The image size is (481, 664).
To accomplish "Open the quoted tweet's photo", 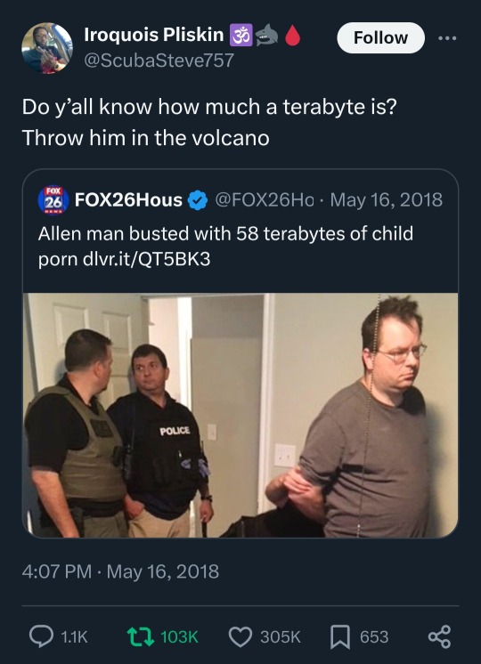I will [240, 416].
